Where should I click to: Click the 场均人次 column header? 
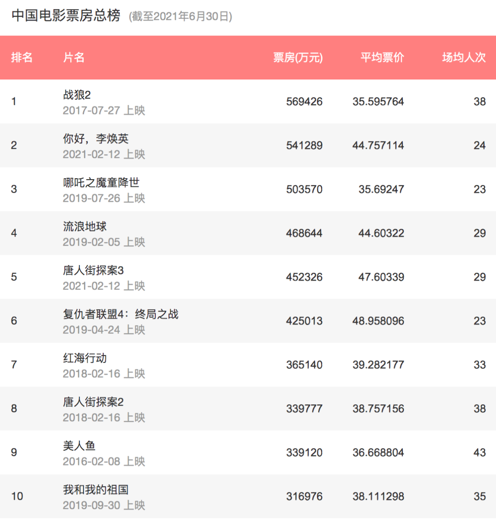464,57
